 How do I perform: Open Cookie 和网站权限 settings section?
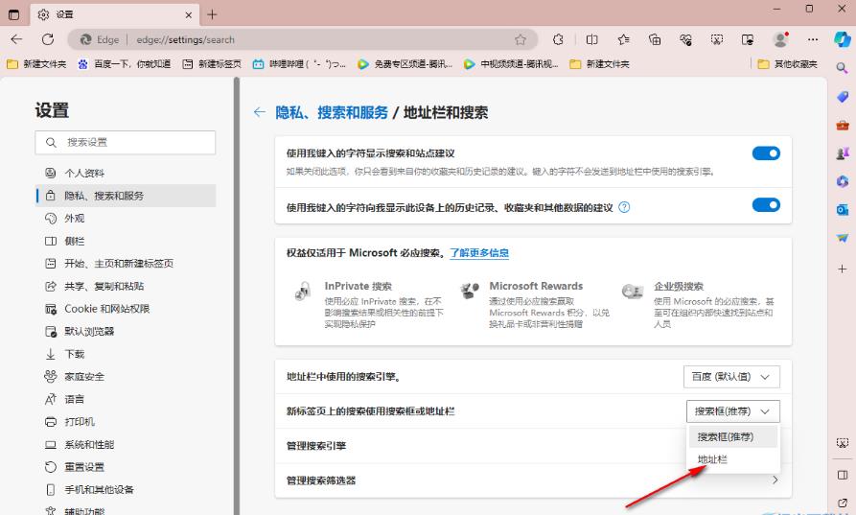tap(126, 309)
